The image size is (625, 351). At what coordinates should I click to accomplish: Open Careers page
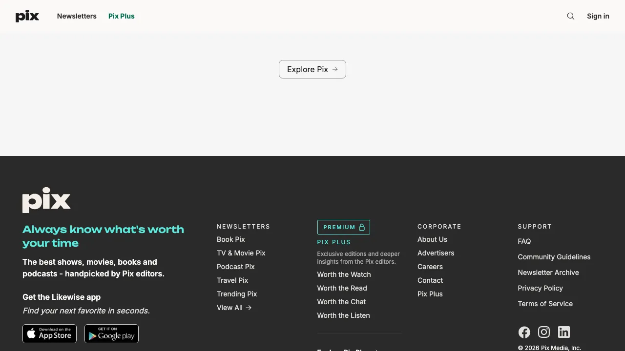tap(430, 267)
